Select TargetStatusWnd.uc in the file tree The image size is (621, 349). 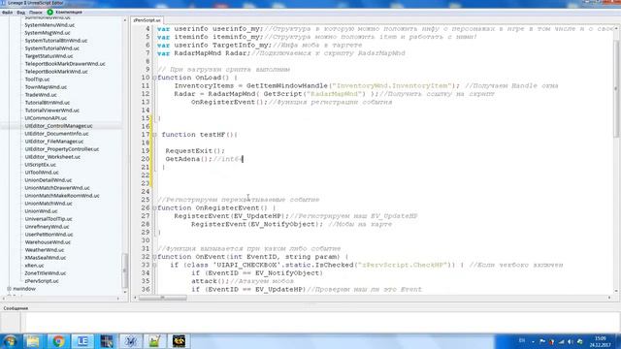click(x=49, y=56)
